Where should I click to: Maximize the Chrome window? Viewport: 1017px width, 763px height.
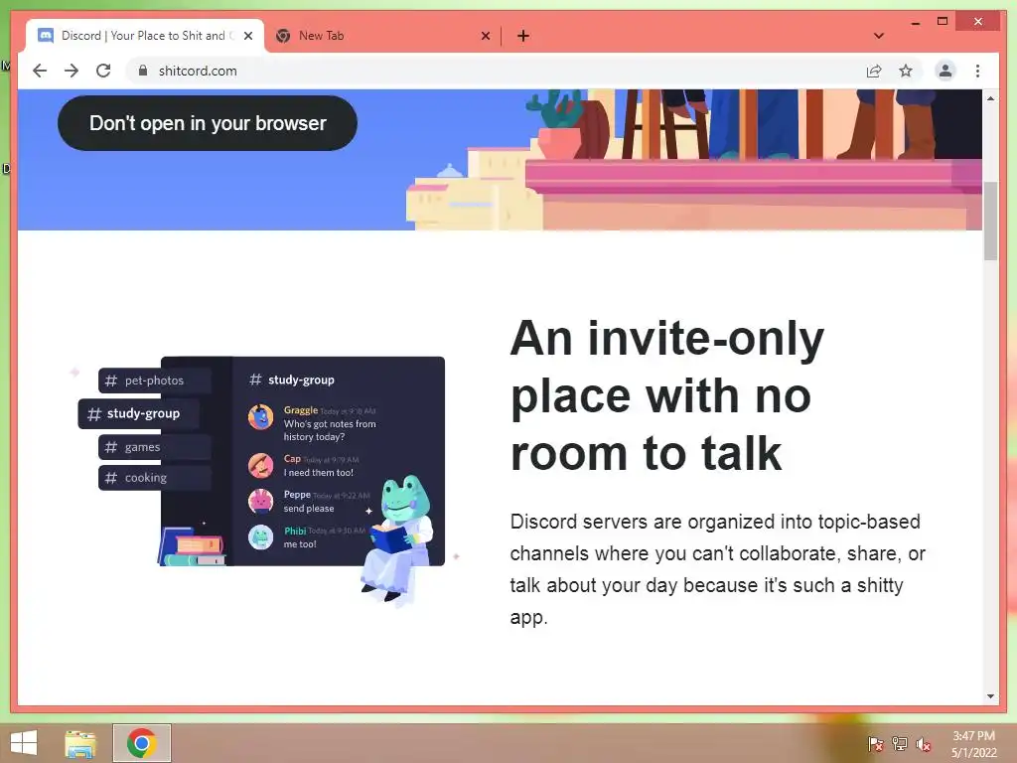pyautogui.click(x=943, y=22)
